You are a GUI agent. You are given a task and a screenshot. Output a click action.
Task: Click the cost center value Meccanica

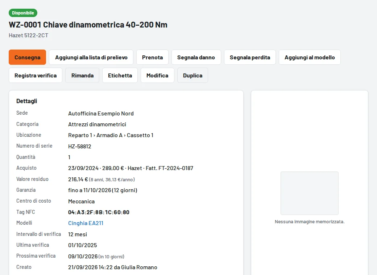coord(82,201)
